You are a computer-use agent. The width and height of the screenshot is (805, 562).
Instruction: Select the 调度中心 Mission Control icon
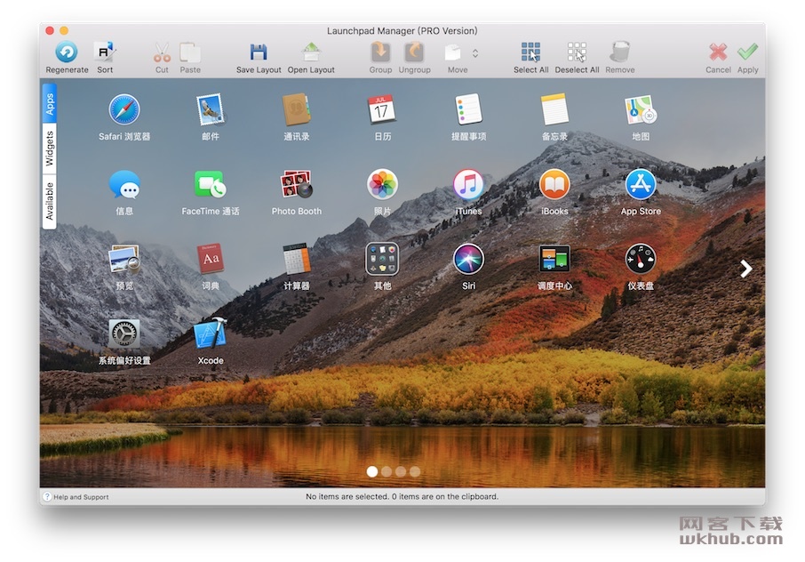tap(554, 259)
